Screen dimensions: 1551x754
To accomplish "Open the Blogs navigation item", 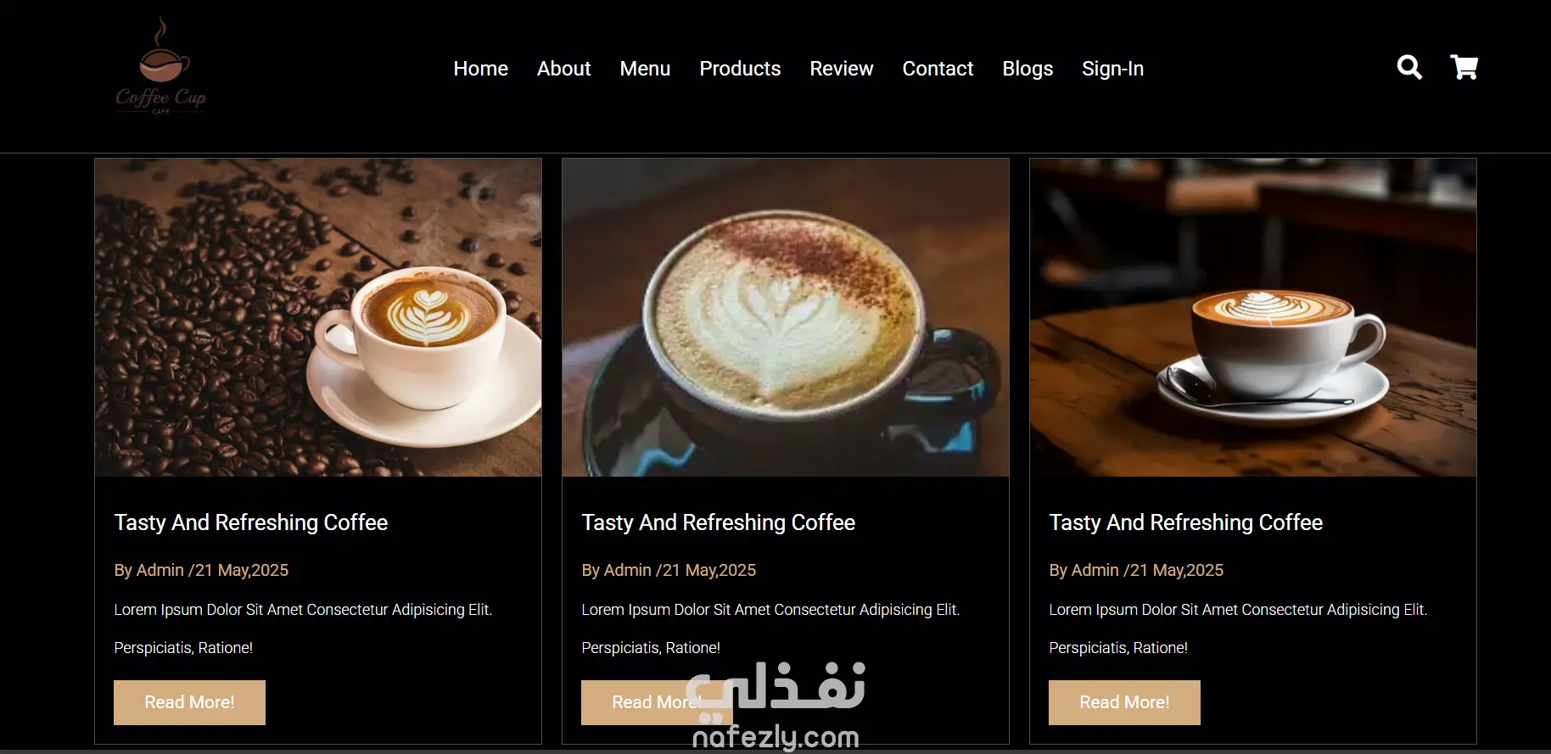I will click(1027, 69).
